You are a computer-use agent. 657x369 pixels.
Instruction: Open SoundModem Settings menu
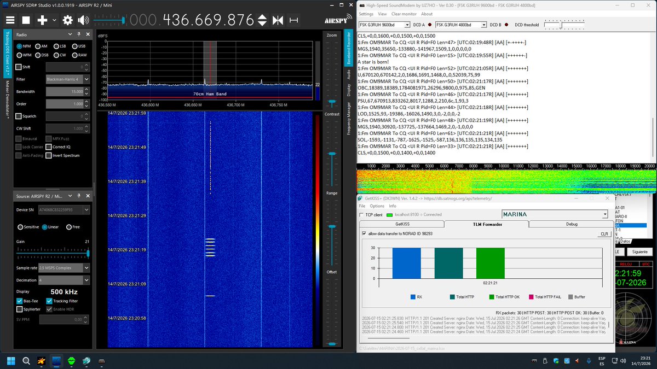[366, 14]
